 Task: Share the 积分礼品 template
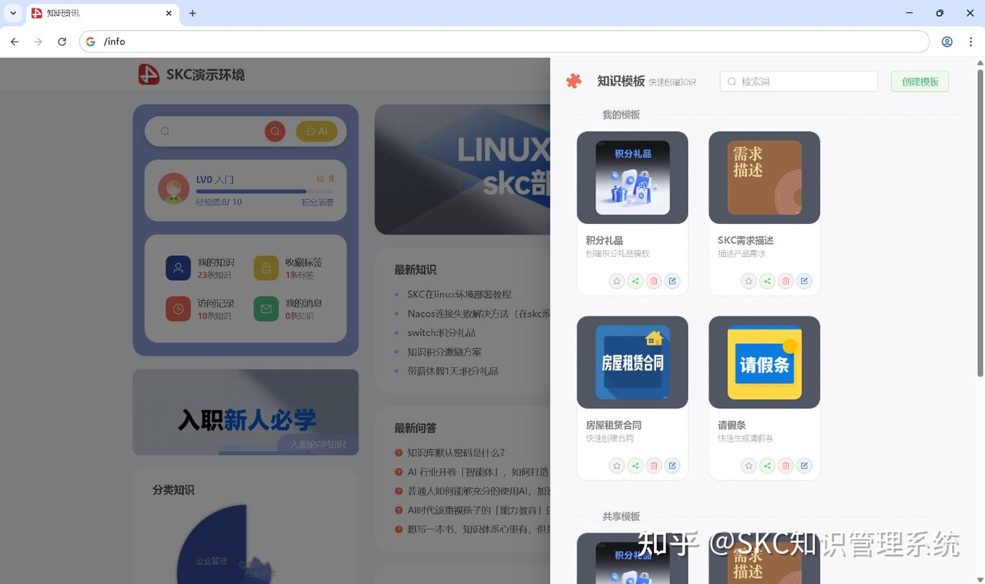coord(635,281)
